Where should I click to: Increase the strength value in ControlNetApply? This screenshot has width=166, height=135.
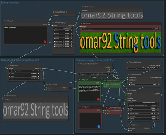point(159,85)
